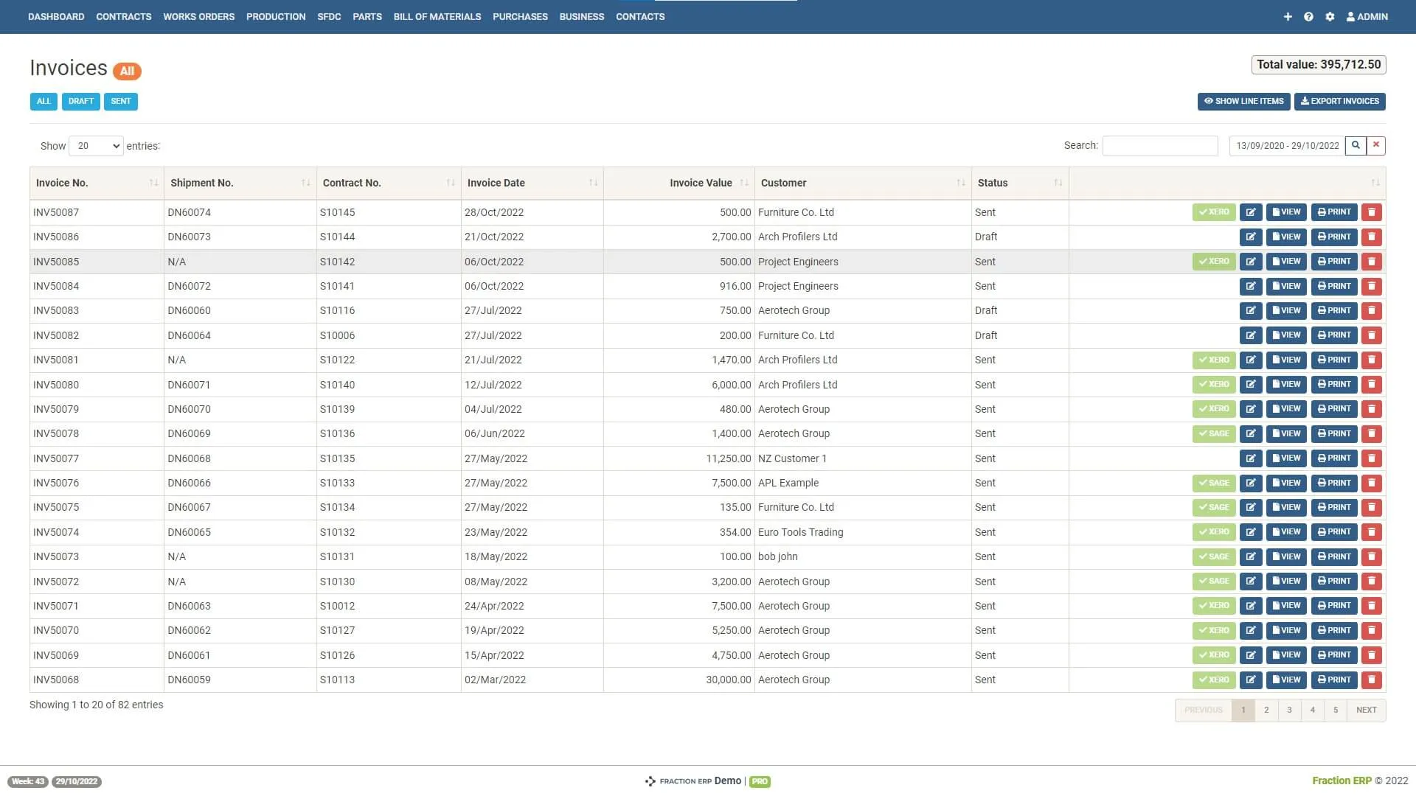Clear the date range with the red X
The image size is (1416, 796).
(1376, 145)
